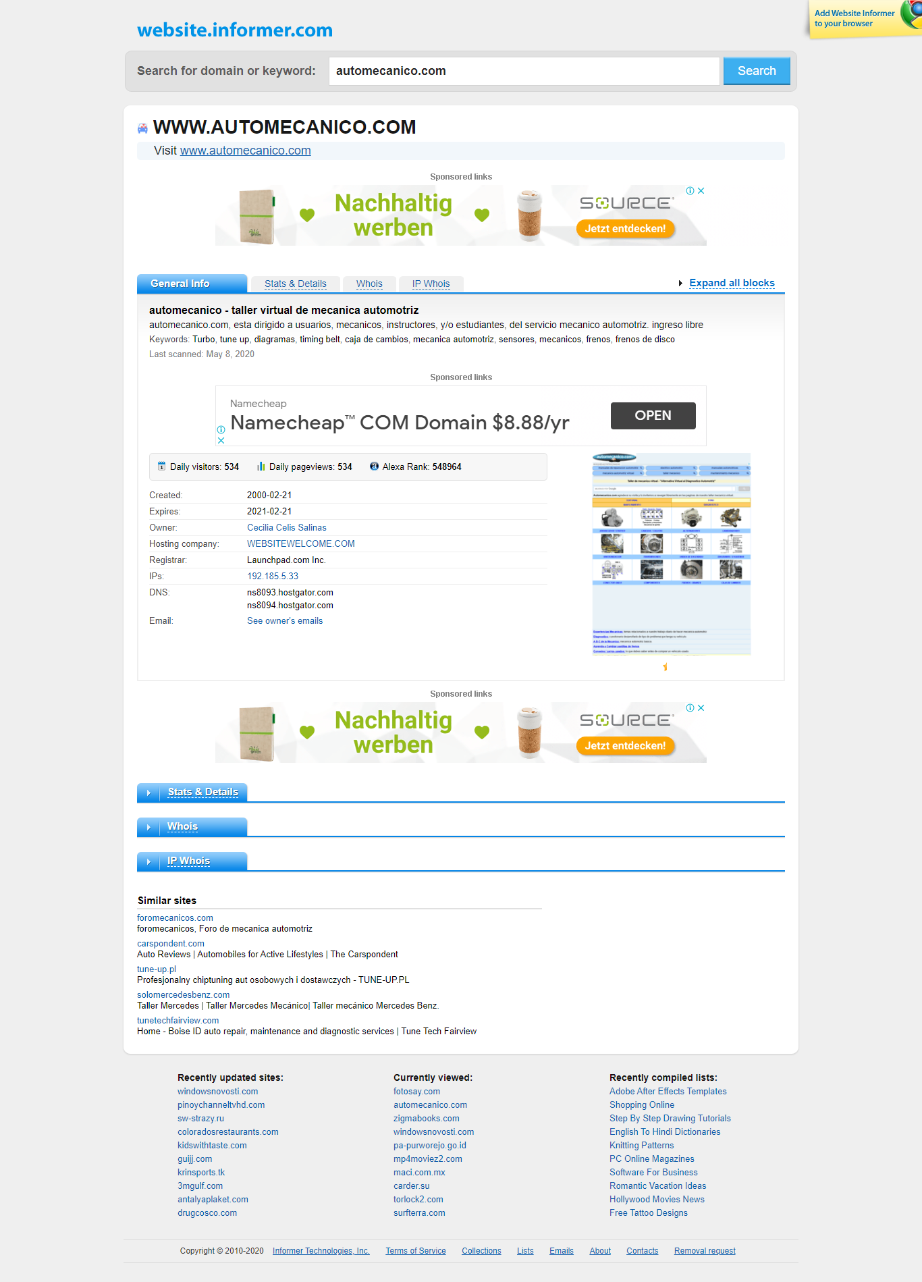
Task: Open fotosay.com in Currently viewed
Action: point(417,1092)
